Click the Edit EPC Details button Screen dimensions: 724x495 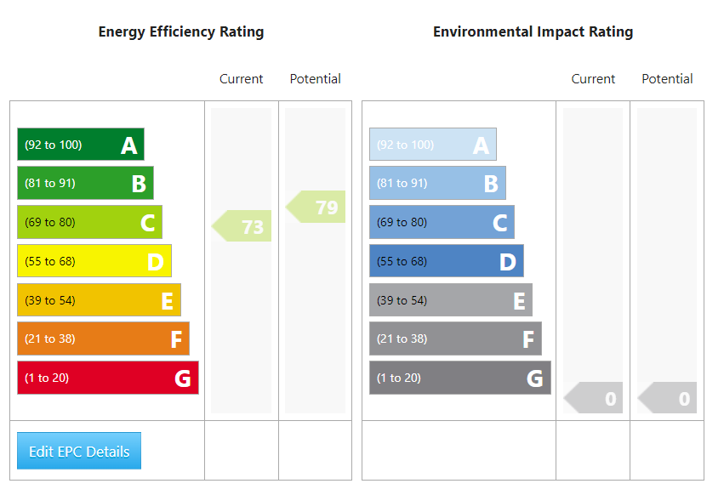(x=79, y=451)
